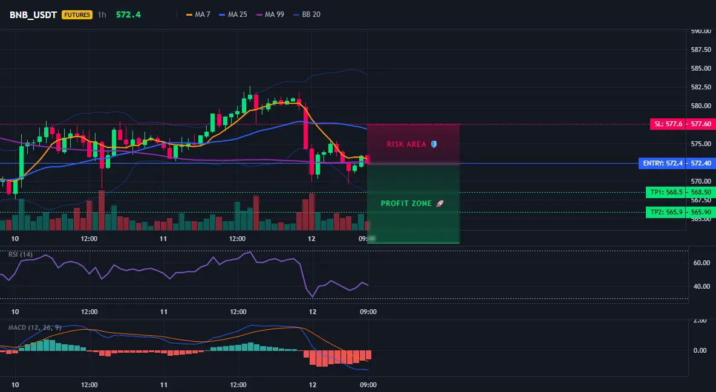This screenshot has height=392, width=716.
Task: Click the 575.00 price axis value
Action: pyautogui.click(x=701, y=144)
